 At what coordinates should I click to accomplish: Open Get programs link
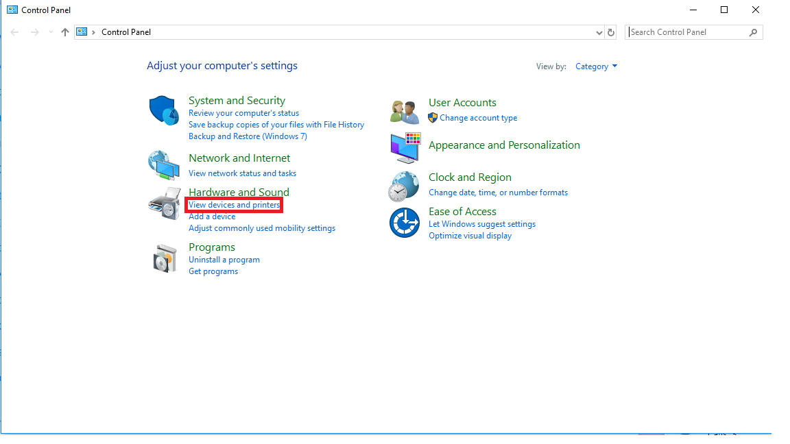[x=213, y=271]
